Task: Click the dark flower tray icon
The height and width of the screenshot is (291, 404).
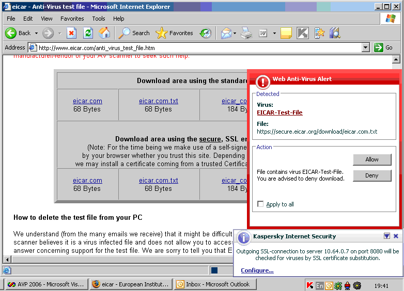Action: (357, 286)
